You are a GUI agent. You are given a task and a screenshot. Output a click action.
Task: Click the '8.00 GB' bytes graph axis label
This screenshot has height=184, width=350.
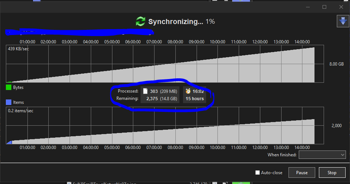(x=336, y=64)
